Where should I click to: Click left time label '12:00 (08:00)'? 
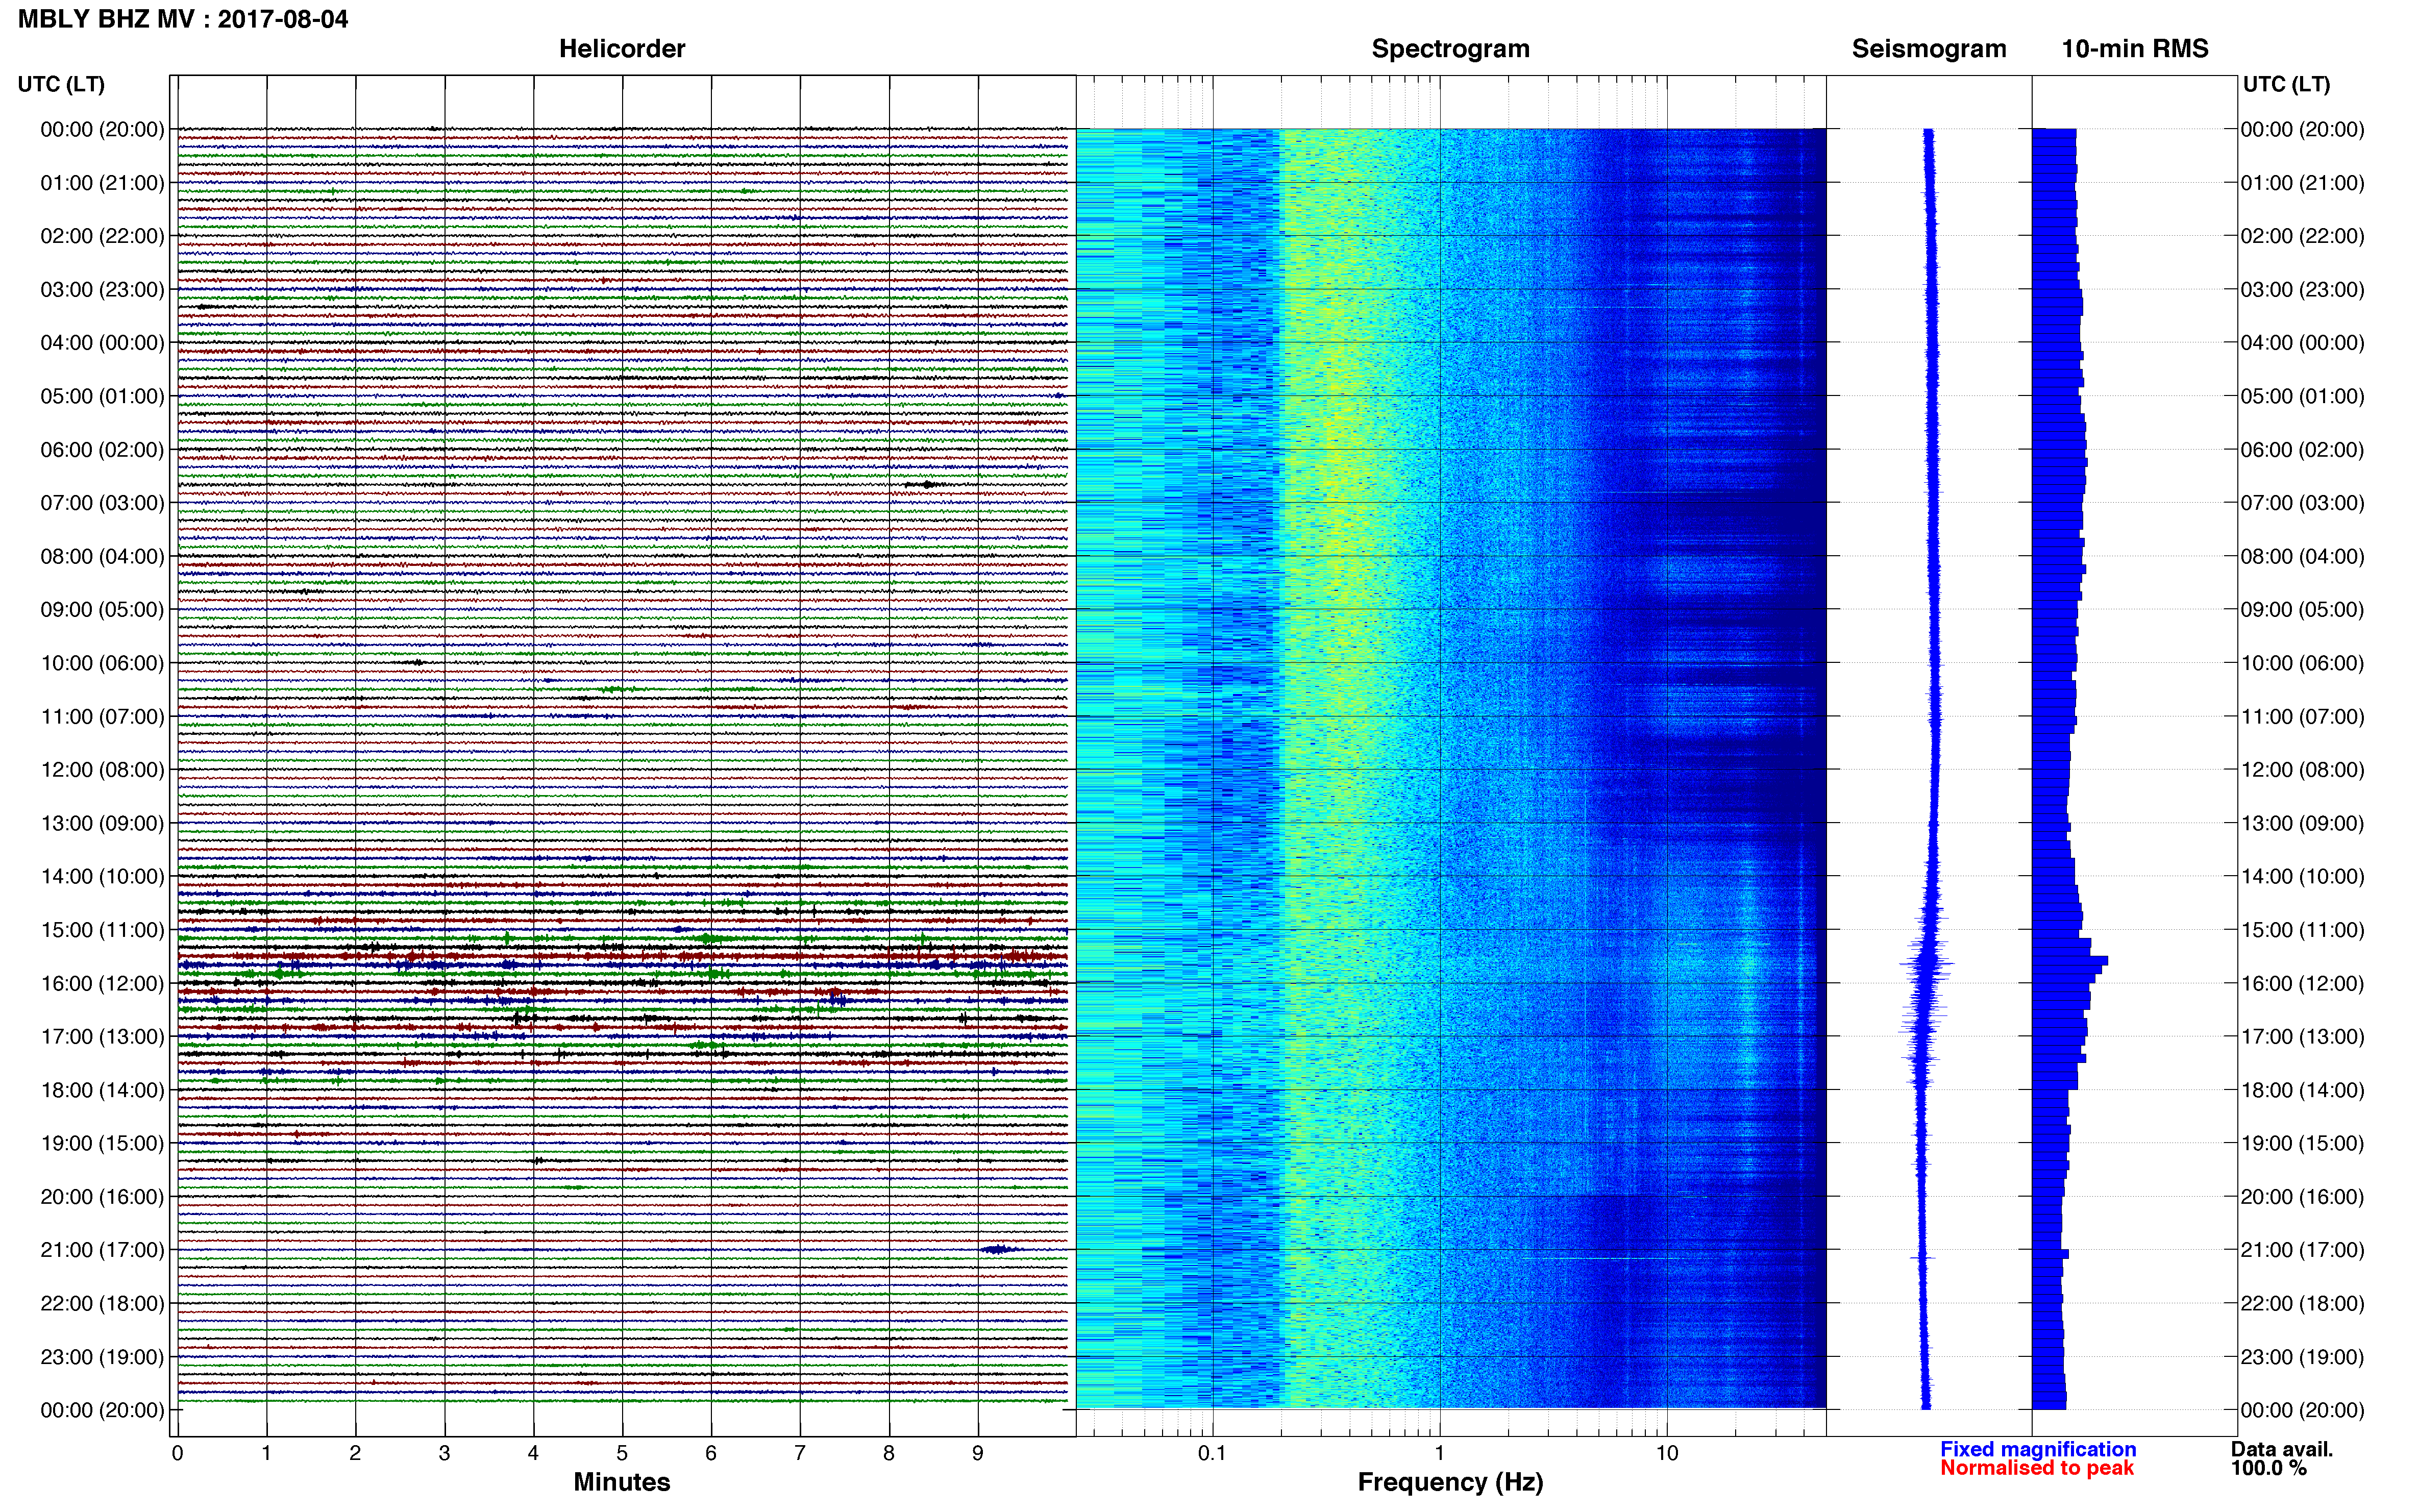[x=102, y=769]
